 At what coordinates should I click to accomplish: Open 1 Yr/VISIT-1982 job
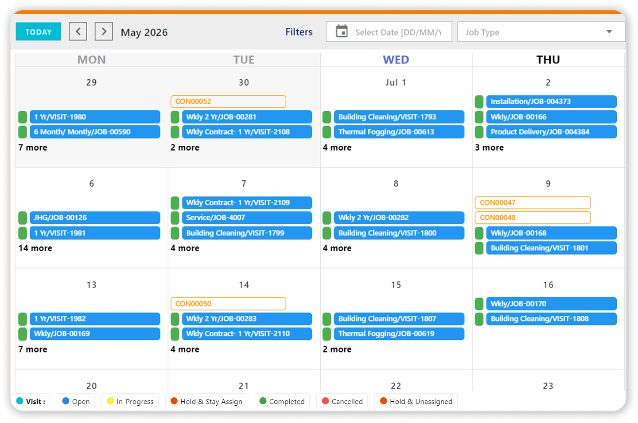[95, 319]
